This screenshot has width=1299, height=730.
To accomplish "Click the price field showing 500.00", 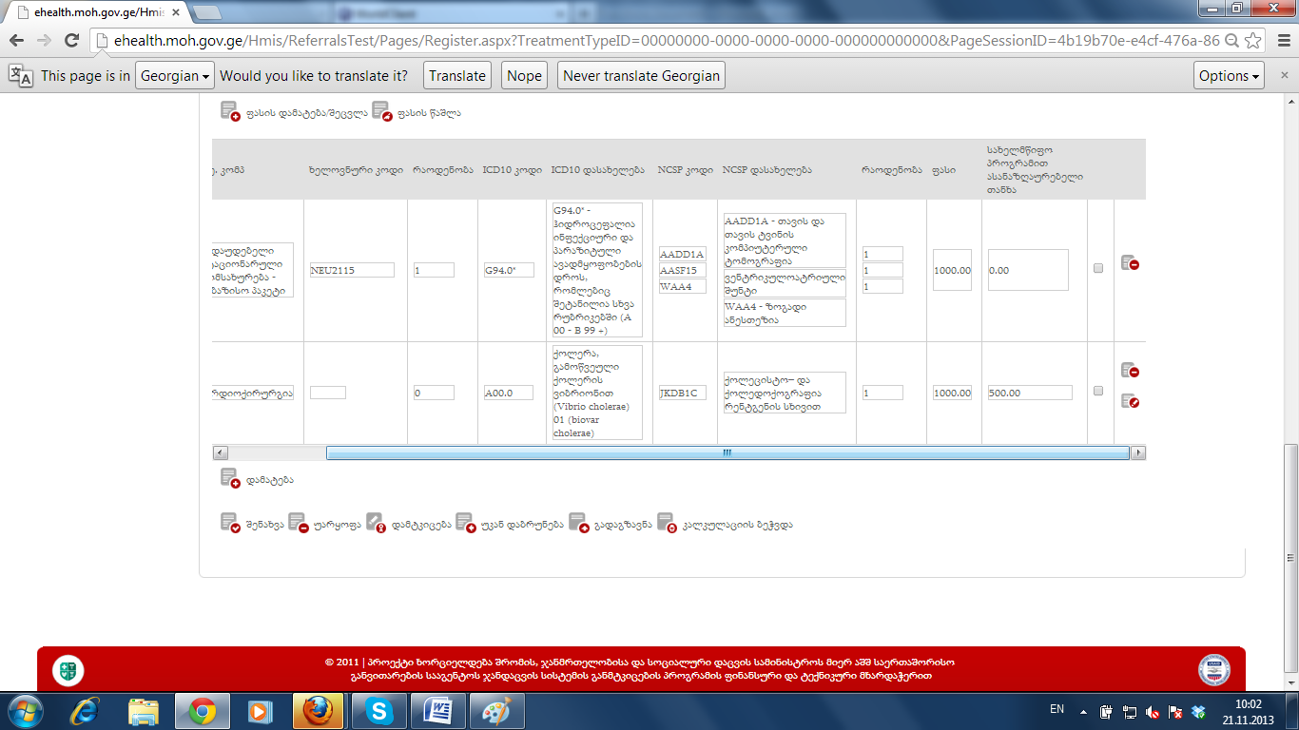I will click(x=1030, y=393).
